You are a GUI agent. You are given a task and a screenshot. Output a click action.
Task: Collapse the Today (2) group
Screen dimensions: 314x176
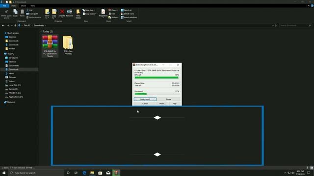(x=41, y=31)
